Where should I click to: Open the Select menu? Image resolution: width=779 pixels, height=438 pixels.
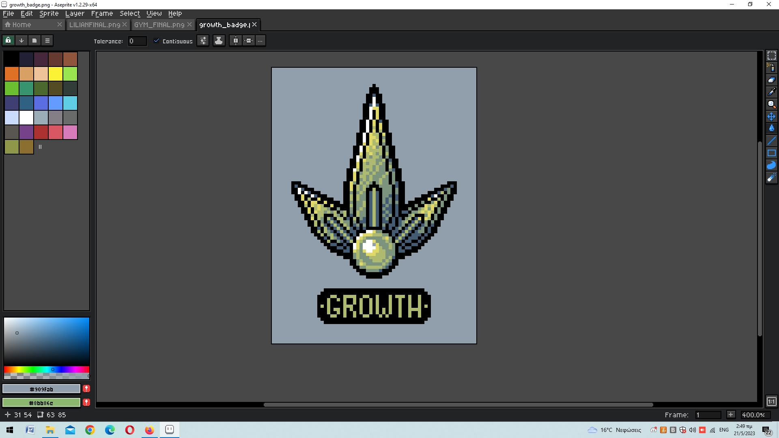130,13
